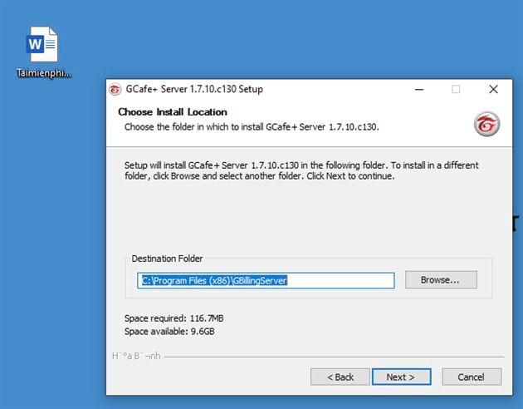The width and height of the screenshot is (523, 409).
Task: Click the greyed branding text above buttons
Action: click(136, 356)
